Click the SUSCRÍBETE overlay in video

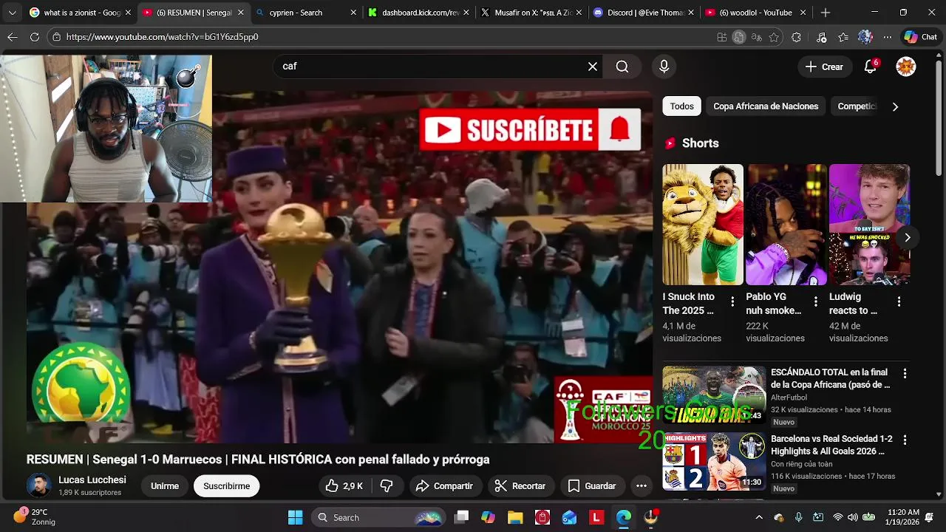point(529,130)
